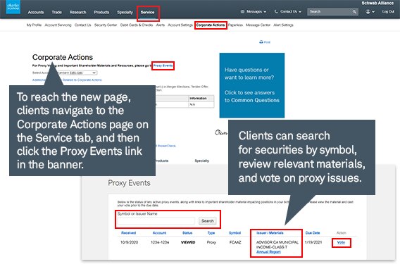
Task: Click the Vote link
Action: point(341,242)
